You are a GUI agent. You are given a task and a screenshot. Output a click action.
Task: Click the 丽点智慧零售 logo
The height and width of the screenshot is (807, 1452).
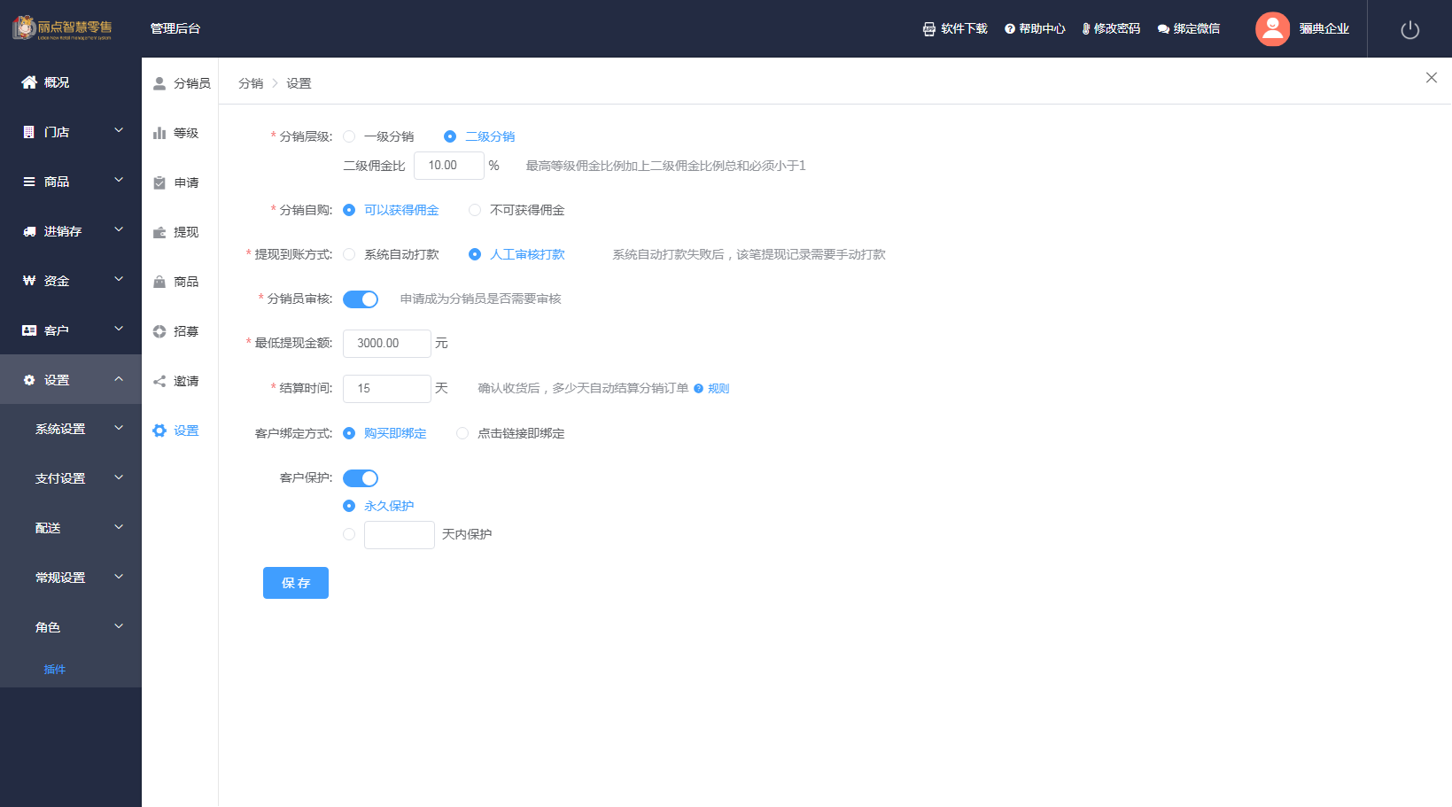tap(63, 27)
